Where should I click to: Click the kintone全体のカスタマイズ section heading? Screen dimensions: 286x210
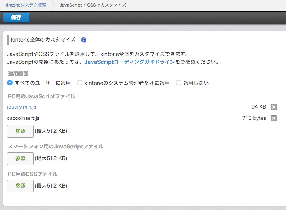coord(43,40)
